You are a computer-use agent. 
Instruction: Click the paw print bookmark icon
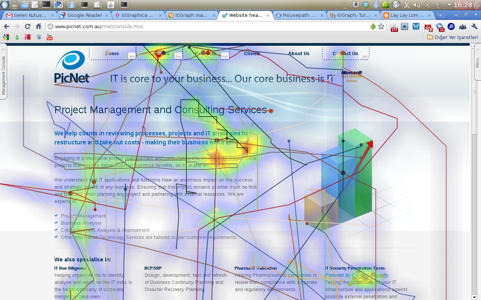coord(39,37)
